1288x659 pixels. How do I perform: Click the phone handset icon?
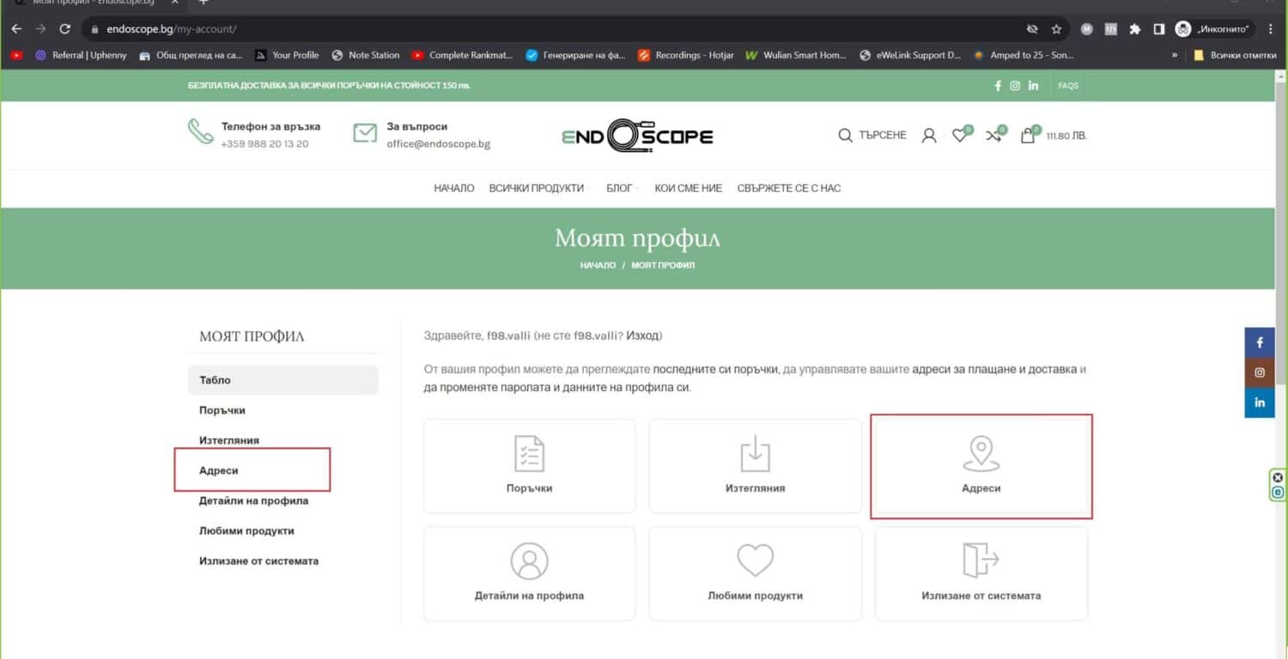point(201,131)
